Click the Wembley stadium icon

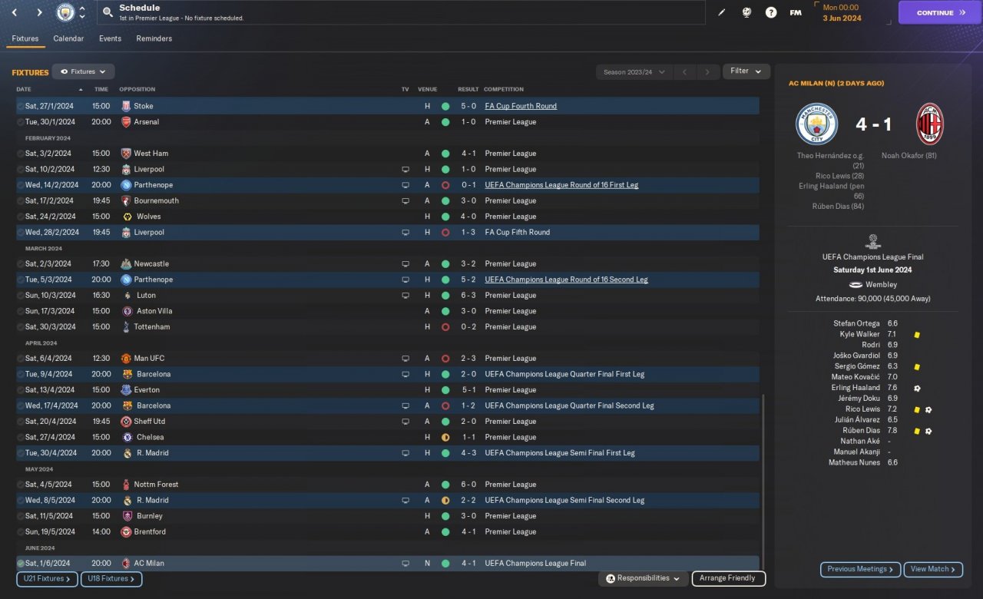(x=856, y=285)
